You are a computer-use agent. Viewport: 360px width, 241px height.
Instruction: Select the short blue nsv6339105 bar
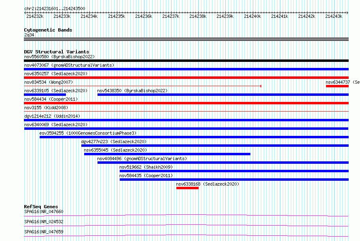pyautogui.click(x=45, y=95)
